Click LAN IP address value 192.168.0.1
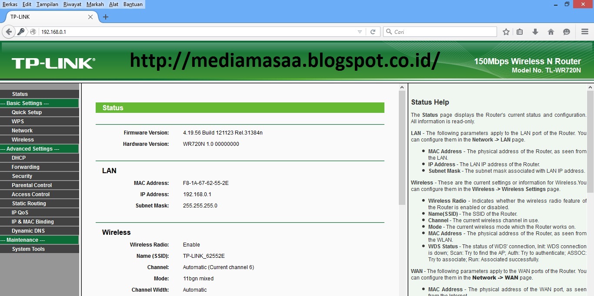 click(197, 194)
